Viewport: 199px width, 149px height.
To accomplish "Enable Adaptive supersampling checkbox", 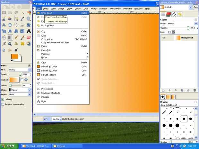I will tap(3, 104).
